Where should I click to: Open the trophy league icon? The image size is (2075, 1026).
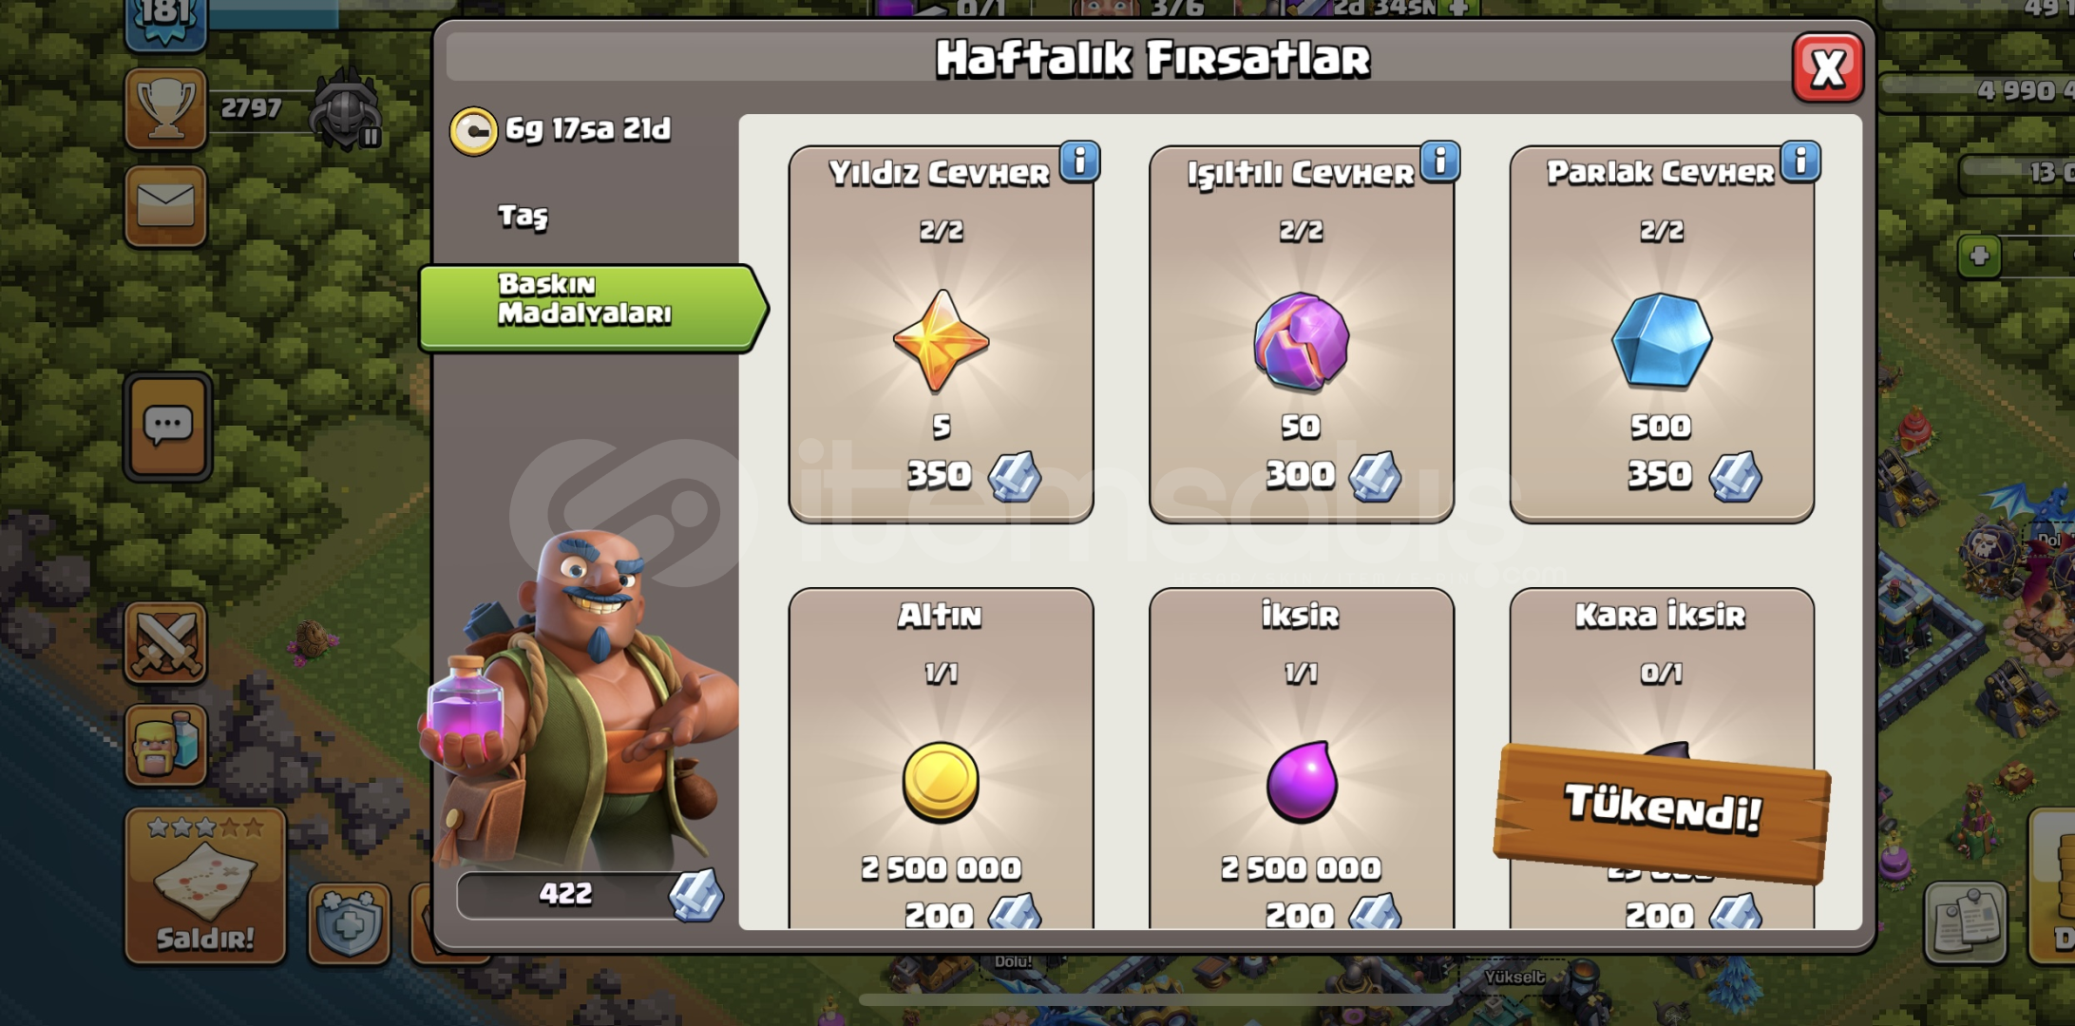166,108
